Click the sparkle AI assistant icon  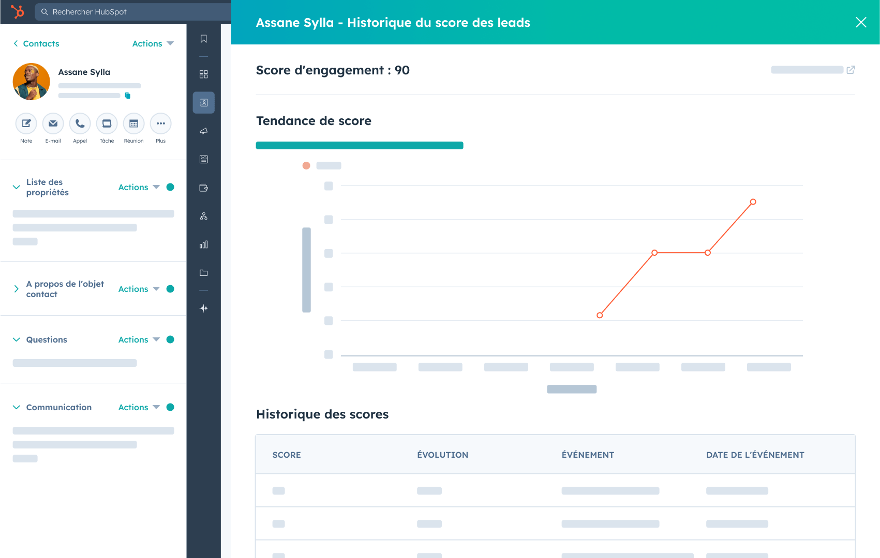click(x=204, y=308)
